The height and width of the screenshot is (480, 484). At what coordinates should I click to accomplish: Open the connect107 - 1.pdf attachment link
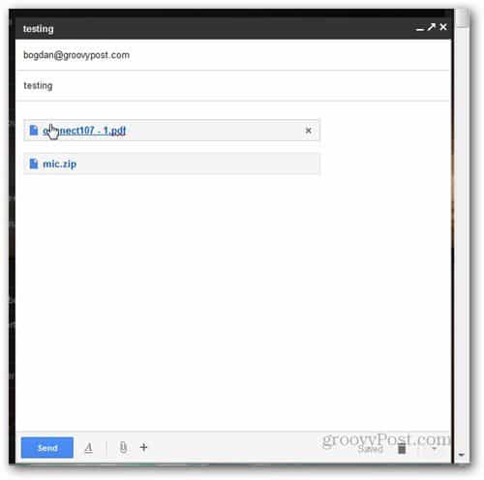click(84, 131)
